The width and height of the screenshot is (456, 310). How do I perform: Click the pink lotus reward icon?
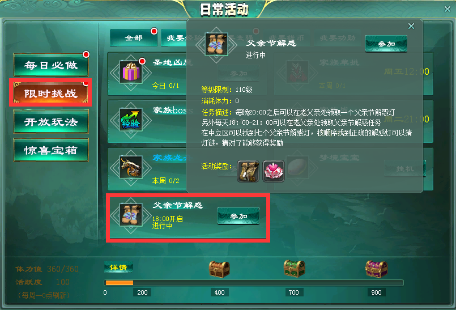[x=274, y=171]
